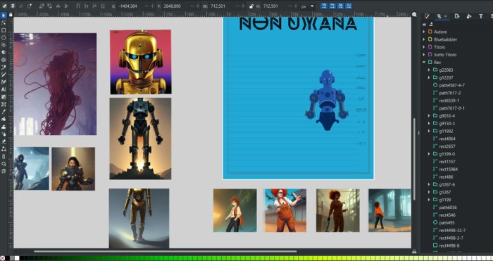Open the Export panel tab
493x261 pixels.
(x=457, y=16)
